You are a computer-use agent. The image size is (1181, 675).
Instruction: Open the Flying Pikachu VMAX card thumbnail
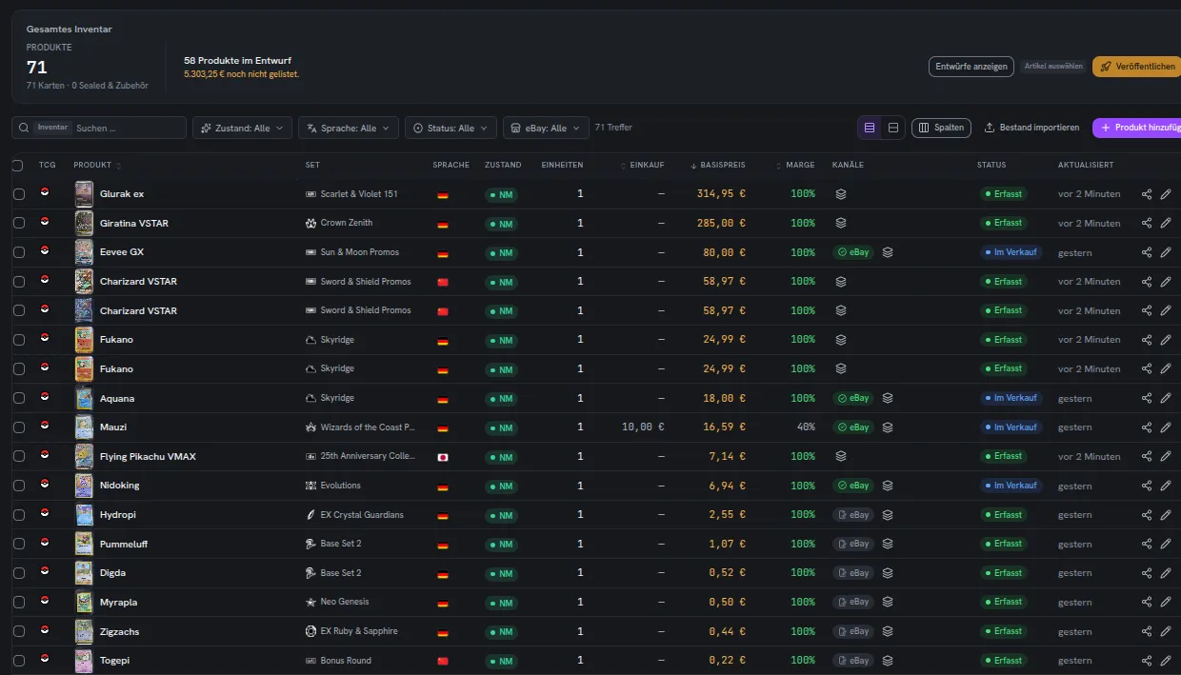click(x=84, y=457)
